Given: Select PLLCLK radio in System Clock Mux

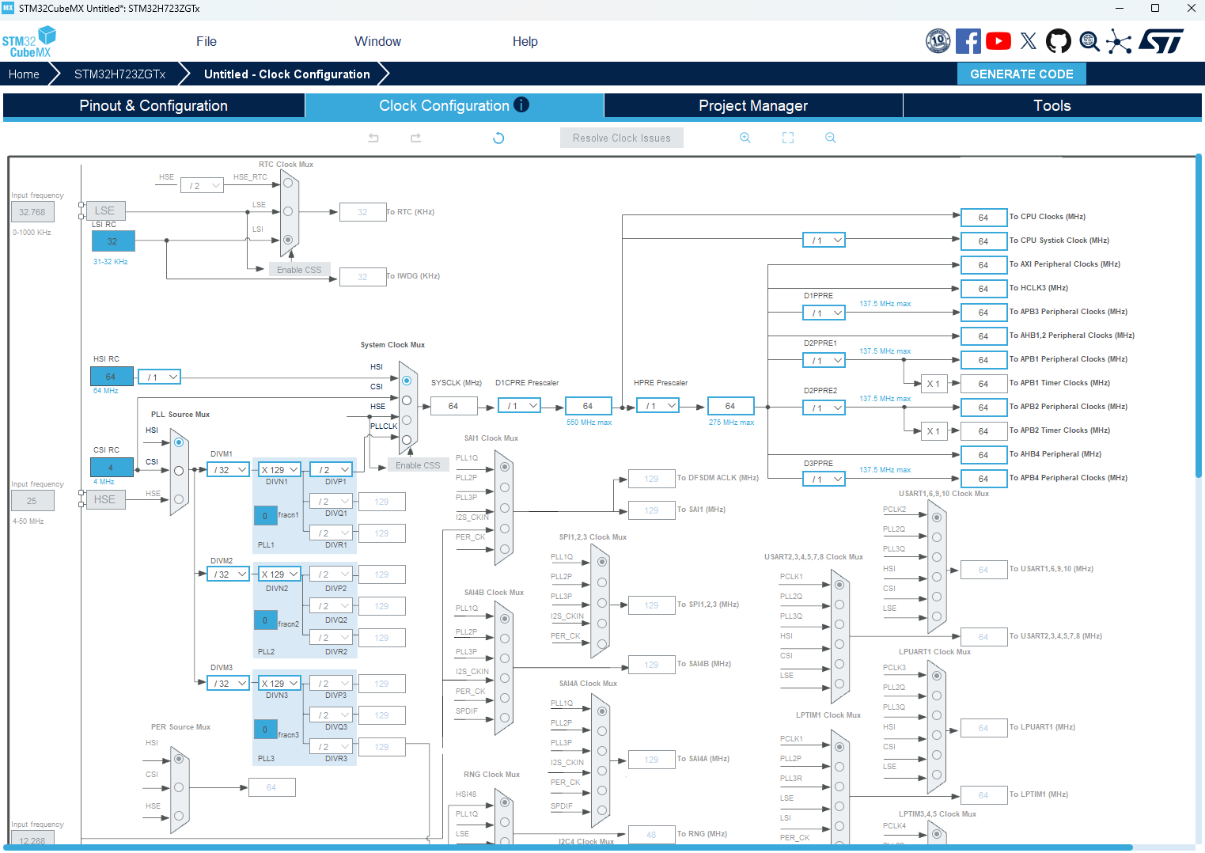Looking at the screenshot, I should click(407, 440).
